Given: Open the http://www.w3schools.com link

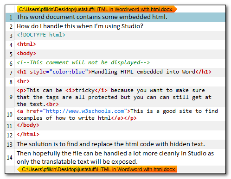Looking at the screenshot, I should [85, 111].
